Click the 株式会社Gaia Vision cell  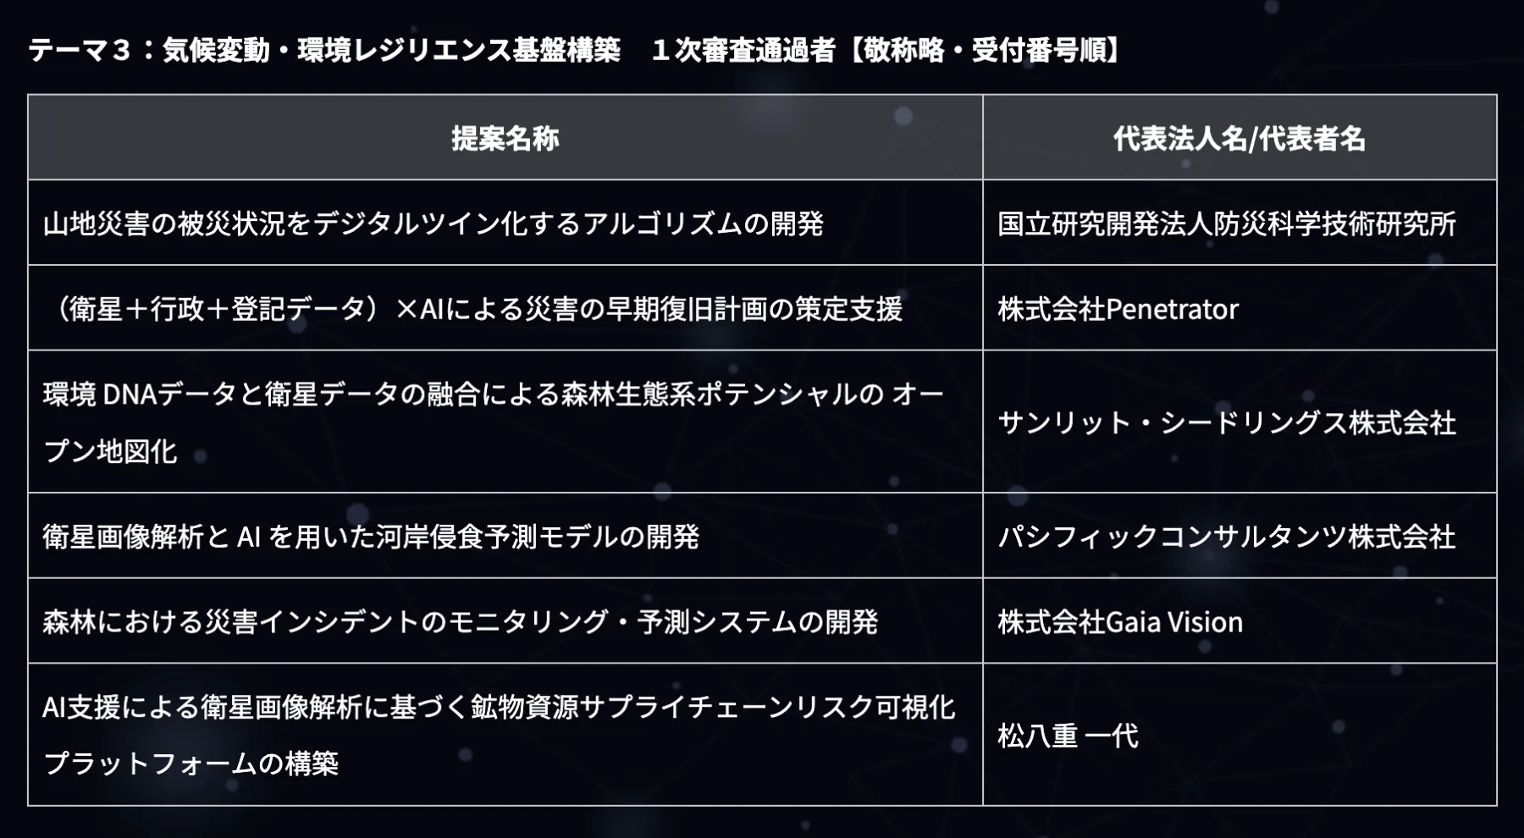coord(1119,622)
